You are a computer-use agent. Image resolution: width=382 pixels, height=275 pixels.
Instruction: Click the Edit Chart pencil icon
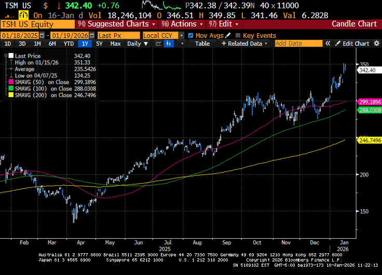[338, 44]
